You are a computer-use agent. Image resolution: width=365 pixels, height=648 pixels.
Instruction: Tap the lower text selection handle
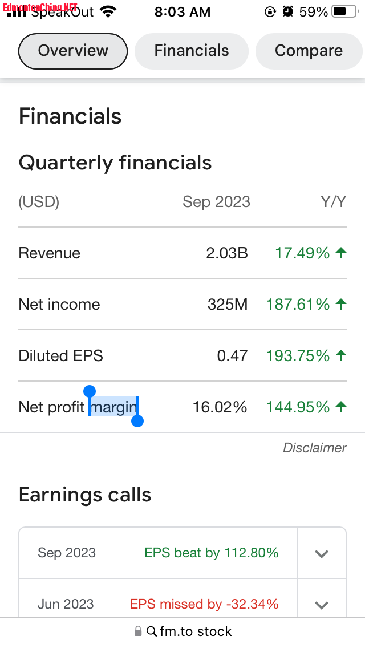click(x=137, y=421)
